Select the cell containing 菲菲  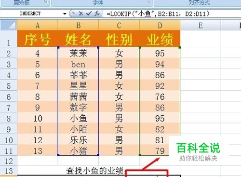78,74
